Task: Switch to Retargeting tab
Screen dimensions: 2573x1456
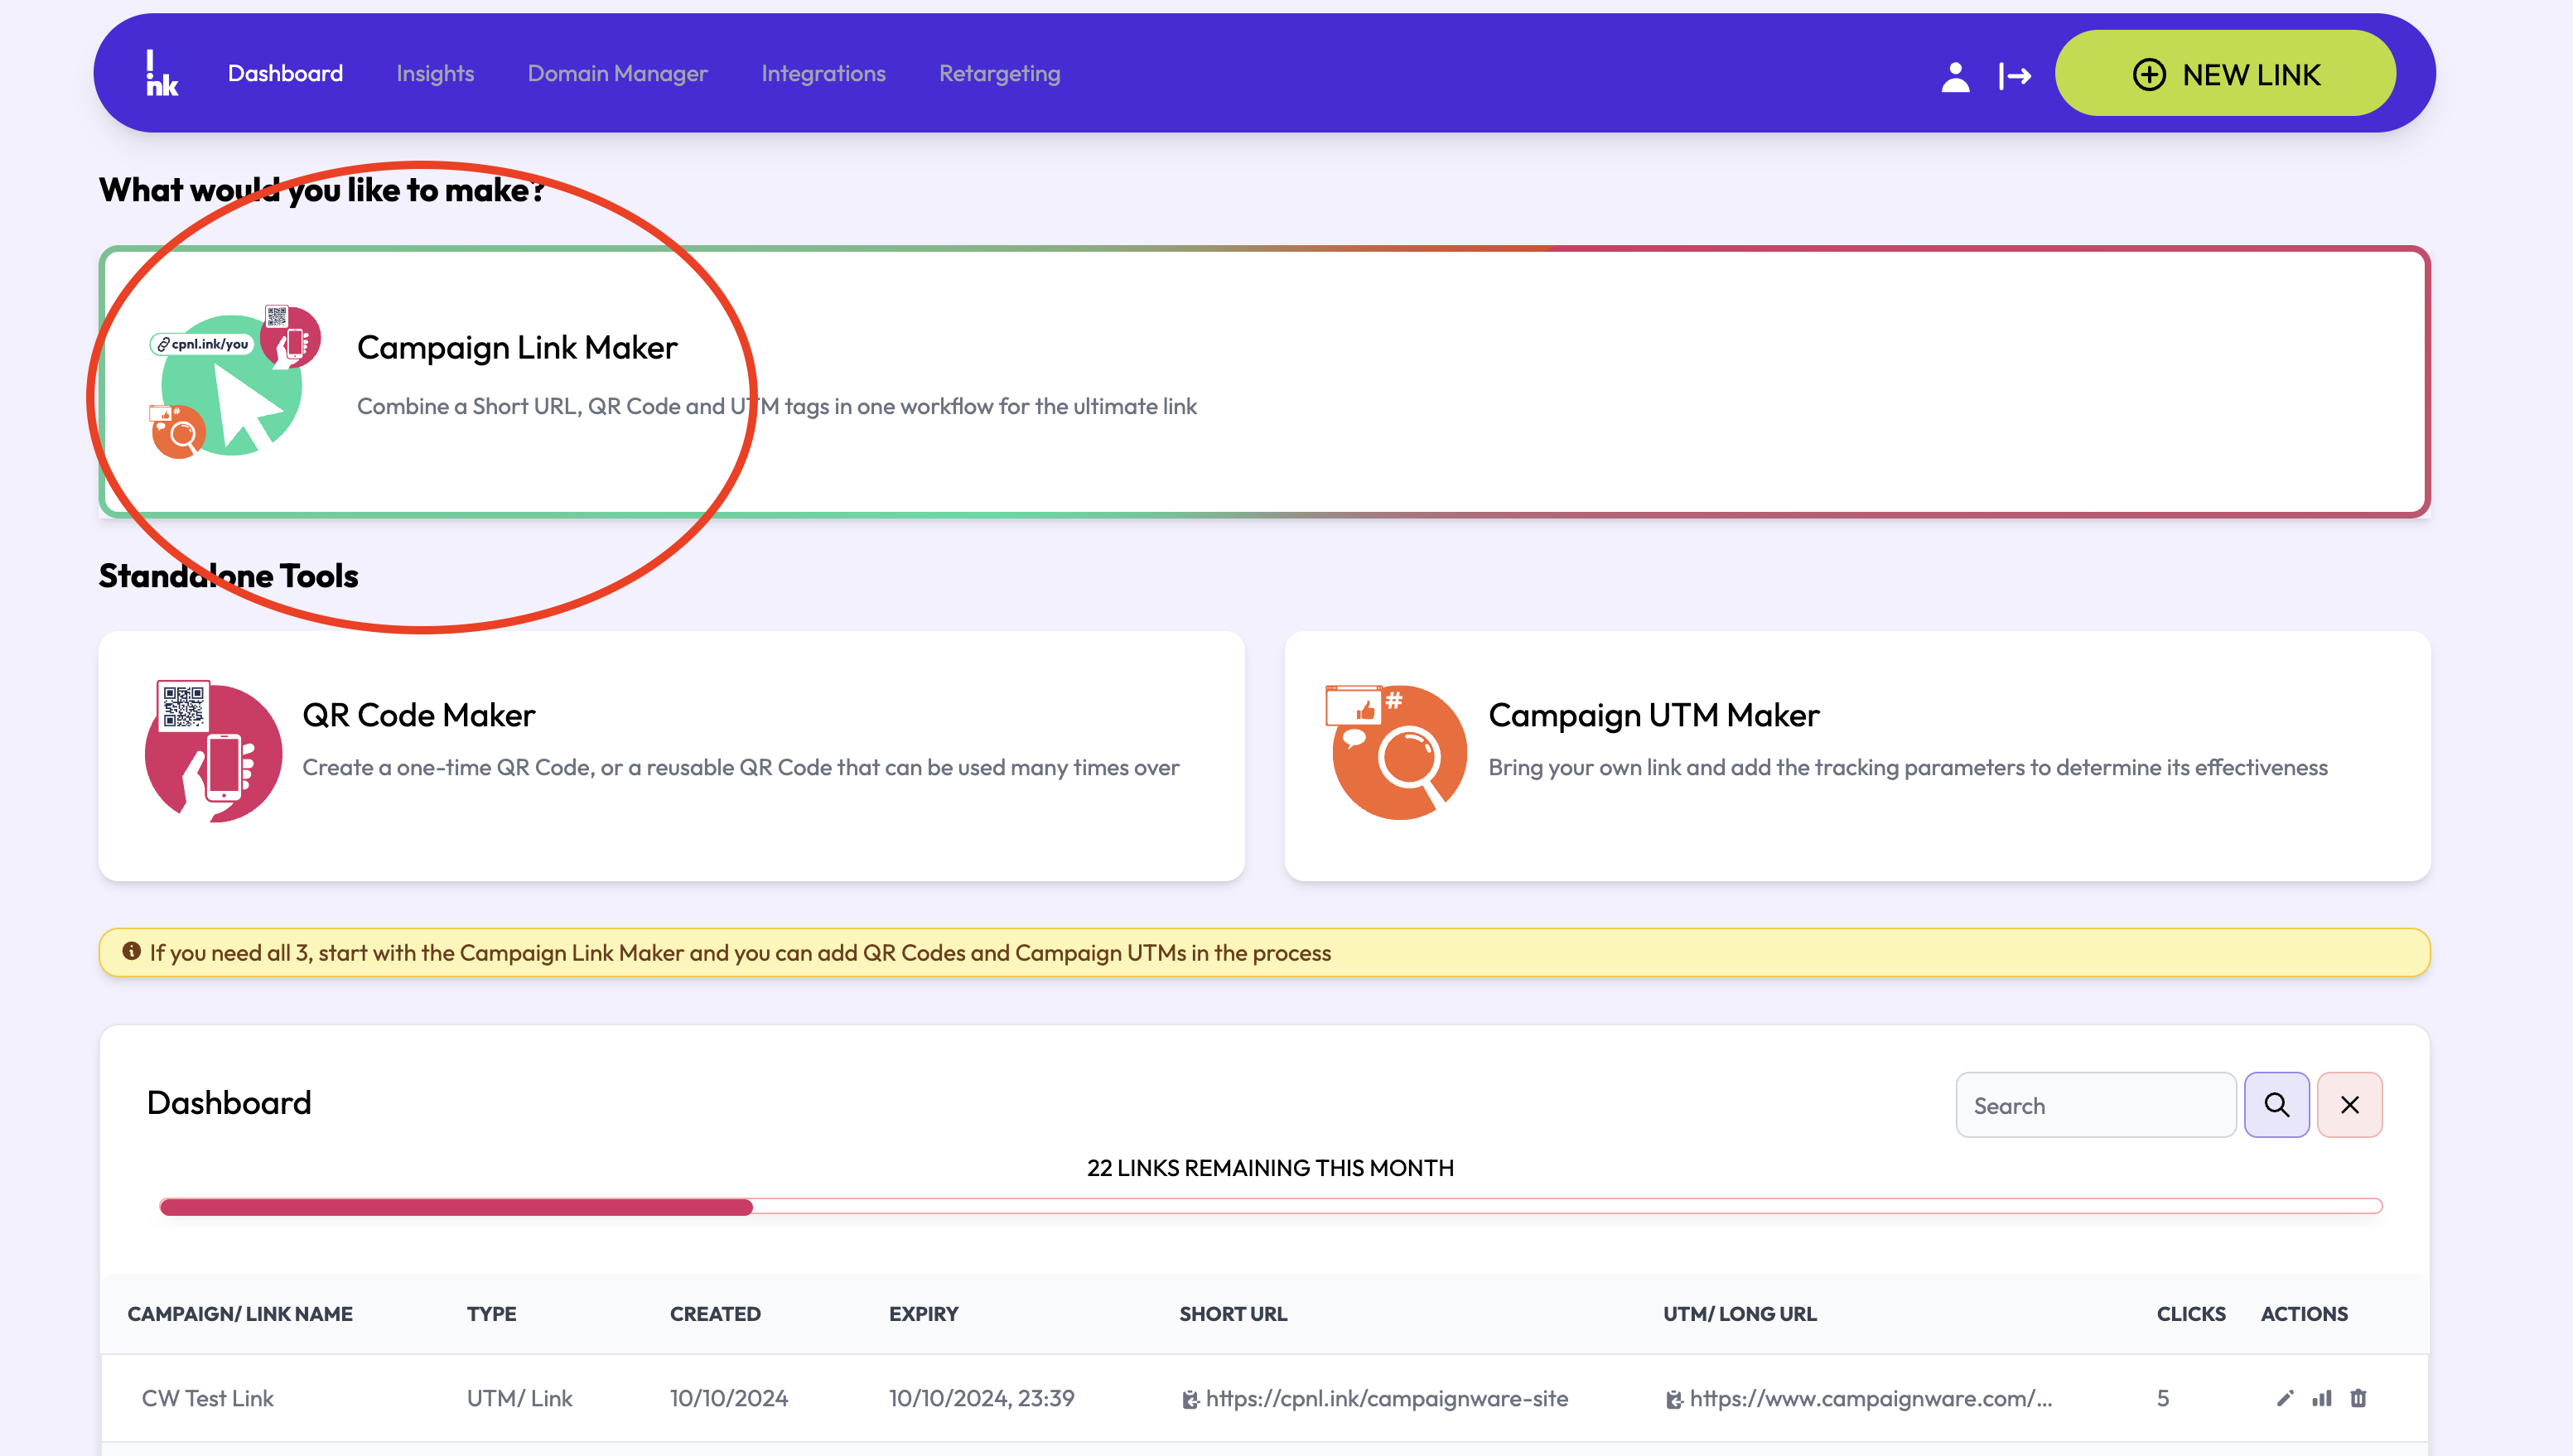Action: click(x=999, y=74)
